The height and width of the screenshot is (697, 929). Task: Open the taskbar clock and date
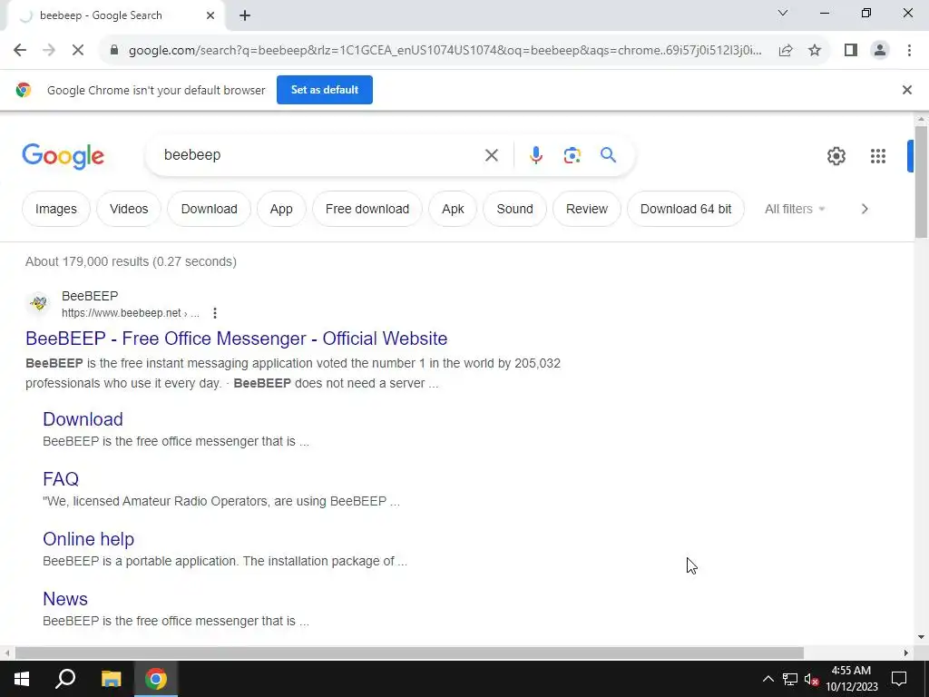pos(851,679)
